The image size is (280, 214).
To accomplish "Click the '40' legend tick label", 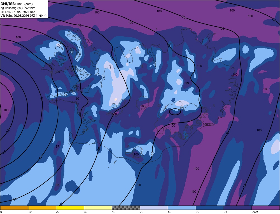I will [x=114, y=212].
